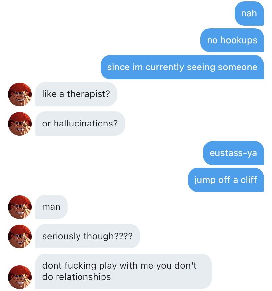Click the 'man' received message bubble

pyautogui.click(x=51, y=207)
